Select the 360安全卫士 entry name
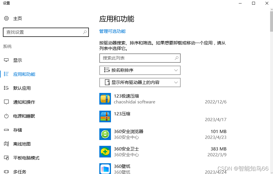Viewport: 273px width, 174px height. [126, 149]
